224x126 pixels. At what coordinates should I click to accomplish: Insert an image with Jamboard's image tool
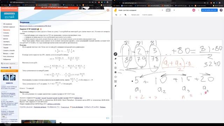tap(115, 72)
